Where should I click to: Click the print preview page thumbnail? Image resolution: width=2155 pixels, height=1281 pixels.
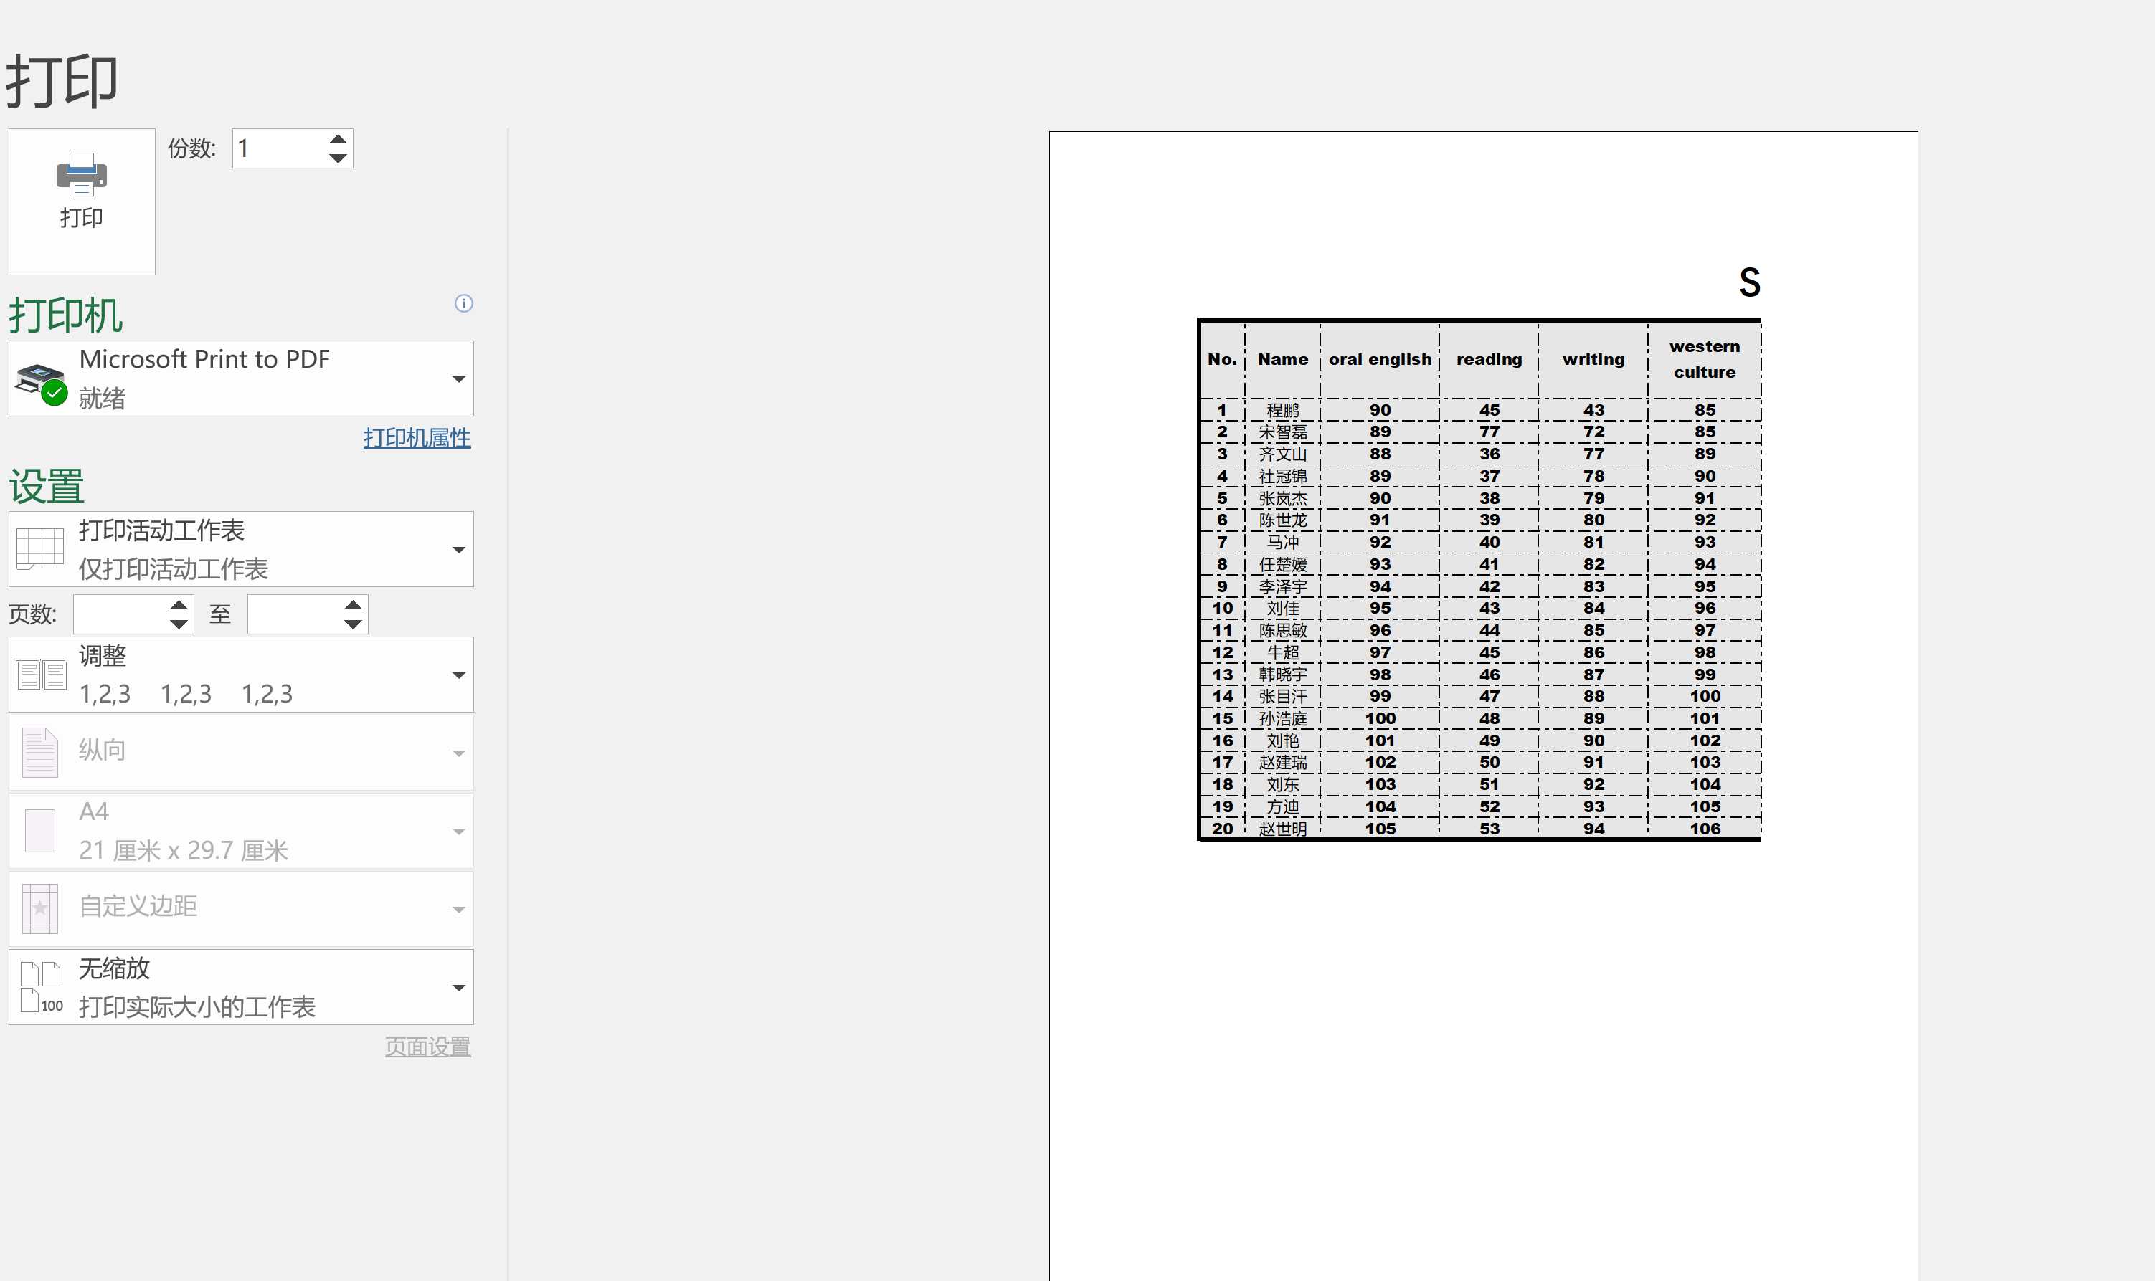[1483, 706]
